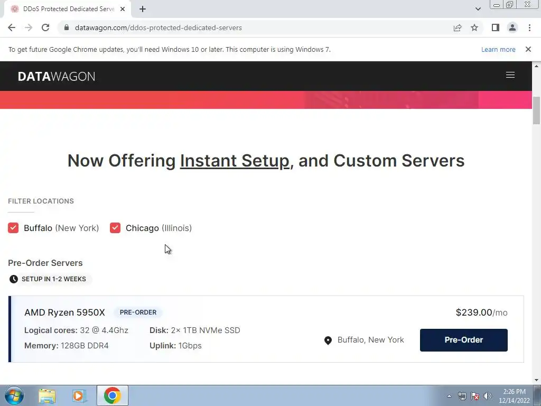Reload the DataWagon page
Viewport: 541px width, 406px height.
(45, 27)
